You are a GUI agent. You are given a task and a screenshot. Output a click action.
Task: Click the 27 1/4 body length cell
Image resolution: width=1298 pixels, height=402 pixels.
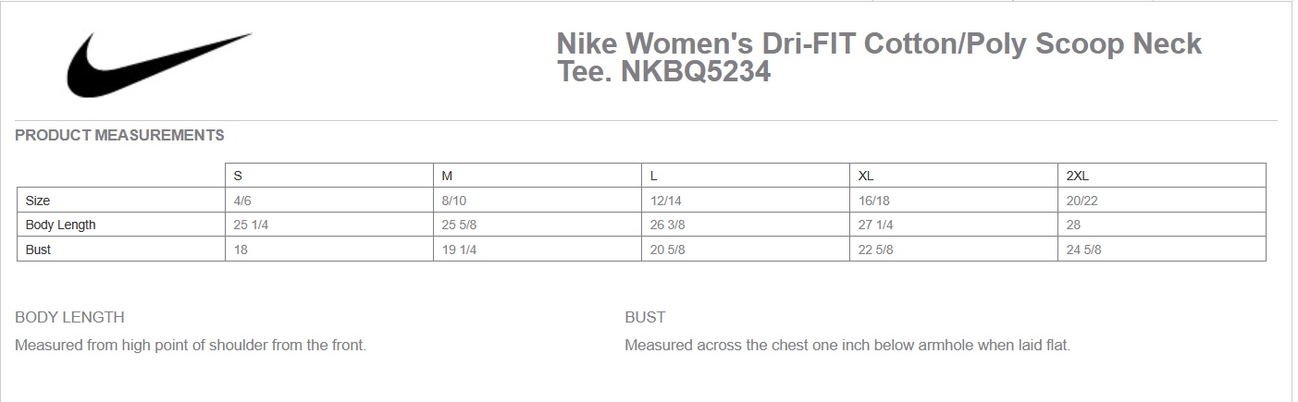[x=875, y=225]
